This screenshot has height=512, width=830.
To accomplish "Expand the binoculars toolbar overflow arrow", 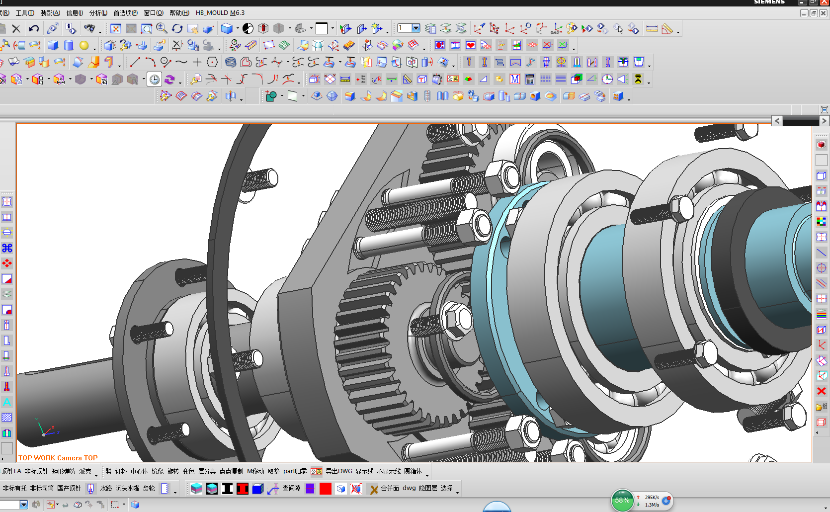I will pyautogui.click(x=100, y=32).
